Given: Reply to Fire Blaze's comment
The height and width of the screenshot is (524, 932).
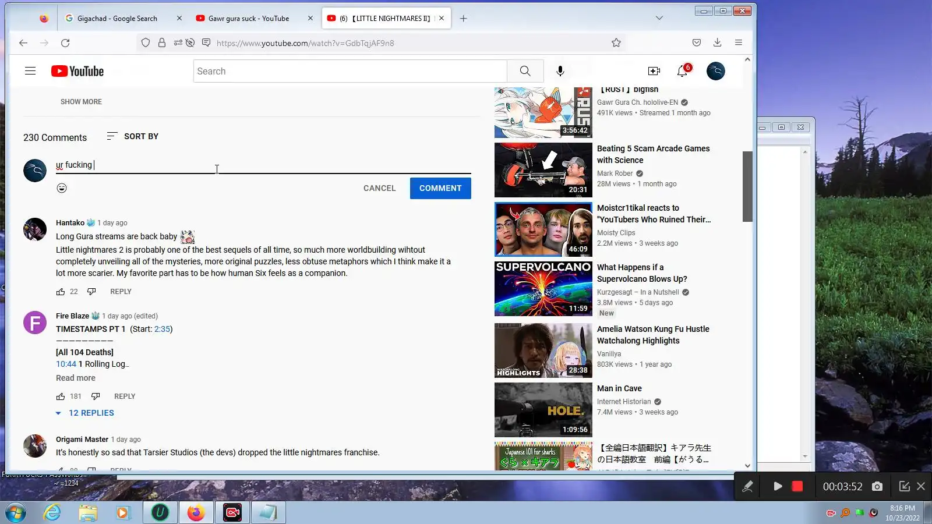Looking at the screenshot, I should pos(125,396).
